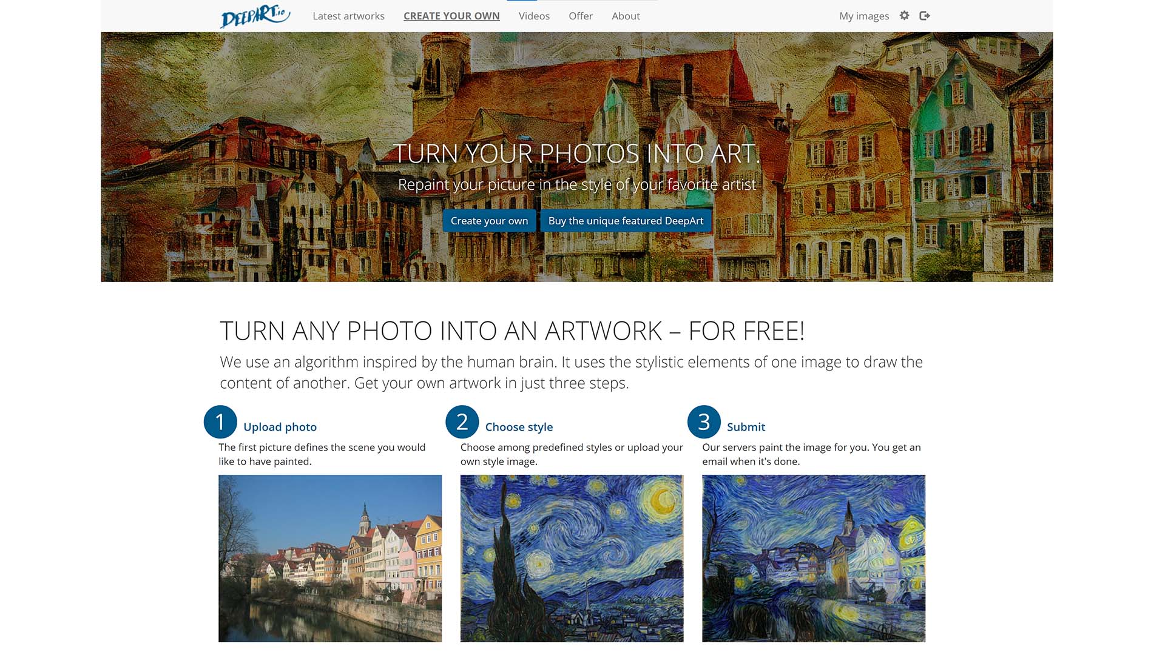Click the Starry Night style thumbnail
The height and width of the screenshot is (655, 1165).
point(572,558)
